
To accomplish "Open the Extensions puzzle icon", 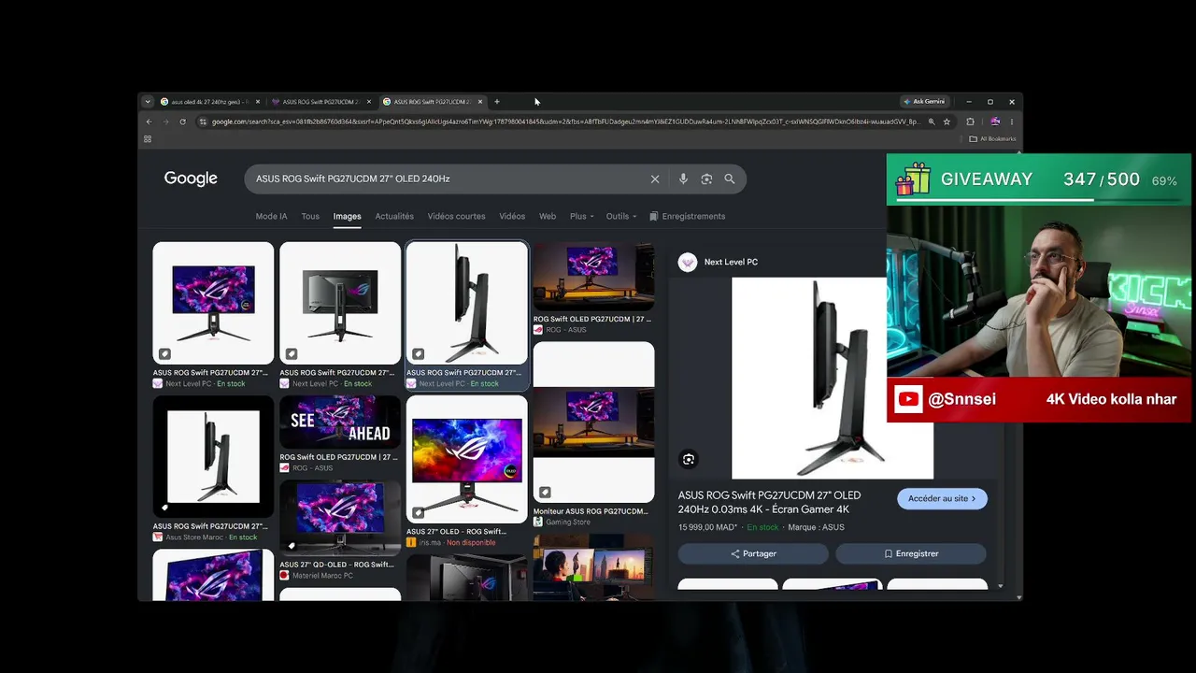I will pos(970,122).
